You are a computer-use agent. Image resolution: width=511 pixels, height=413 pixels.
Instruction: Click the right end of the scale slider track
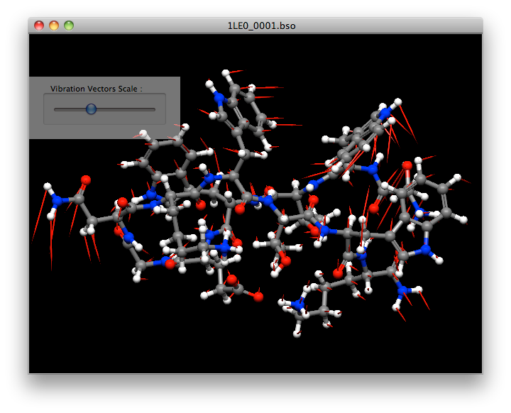[x=153, y=109]
